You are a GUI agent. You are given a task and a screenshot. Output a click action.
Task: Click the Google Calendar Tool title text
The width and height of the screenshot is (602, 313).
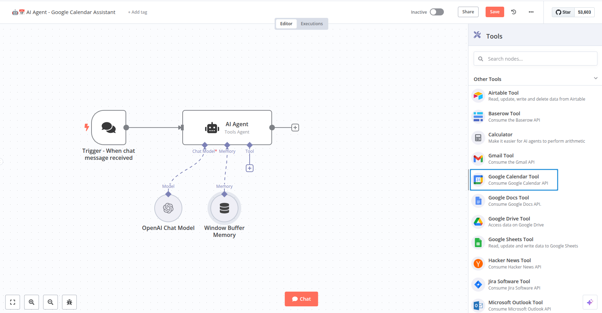point(513,177)
